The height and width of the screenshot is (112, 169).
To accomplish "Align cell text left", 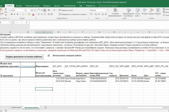I will pos(39,14).
